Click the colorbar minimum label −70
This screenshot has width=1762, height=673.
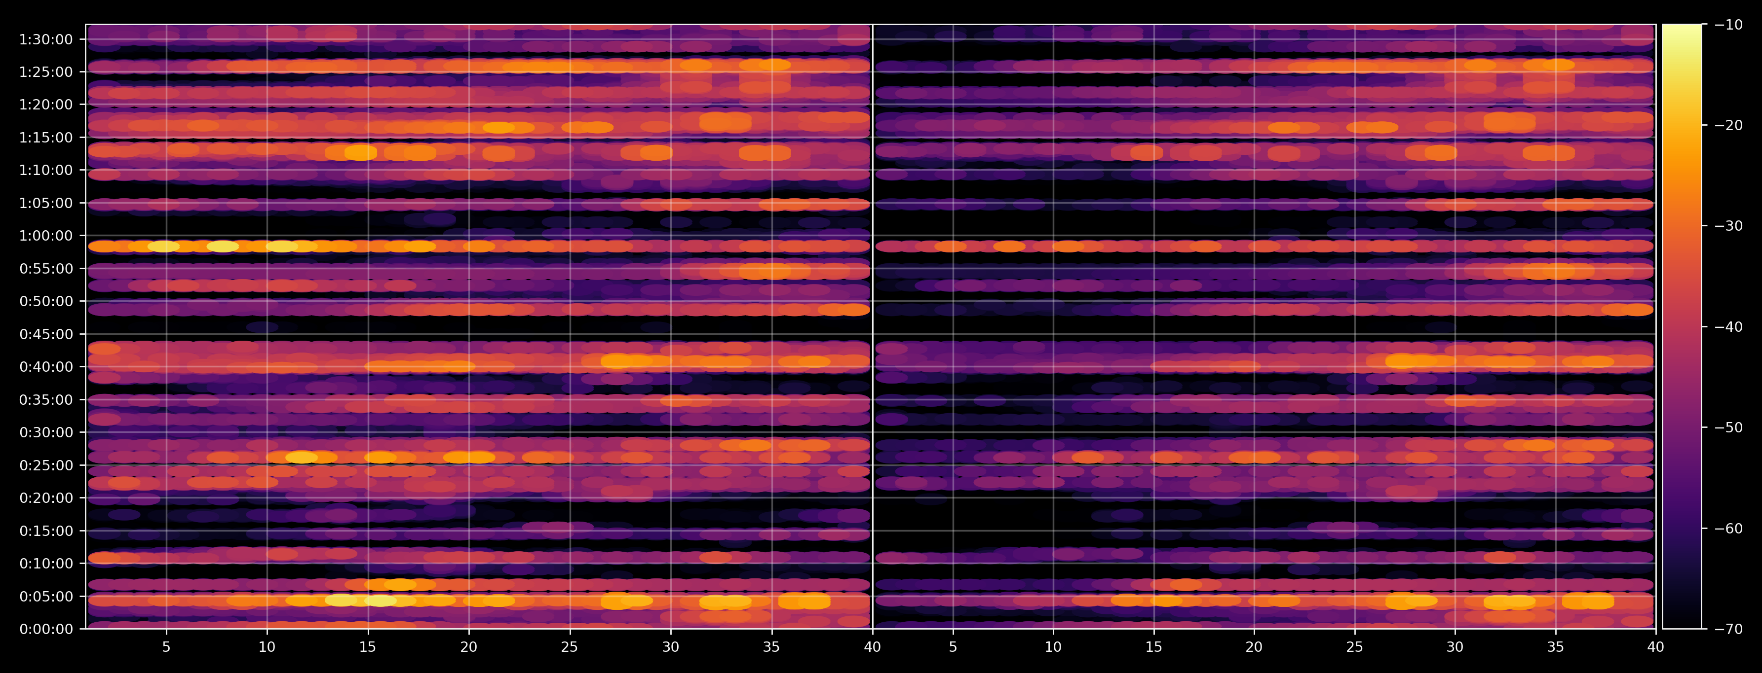point(1728,629)
